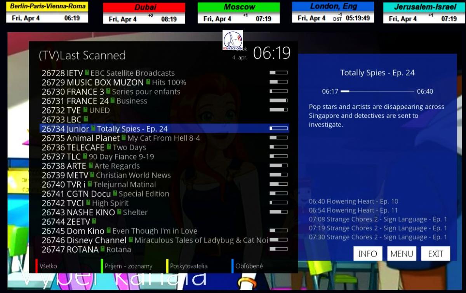Select the green Príjem - zoznamy option
This screenshot has height=293, width=466.
(x=128, y=266)
